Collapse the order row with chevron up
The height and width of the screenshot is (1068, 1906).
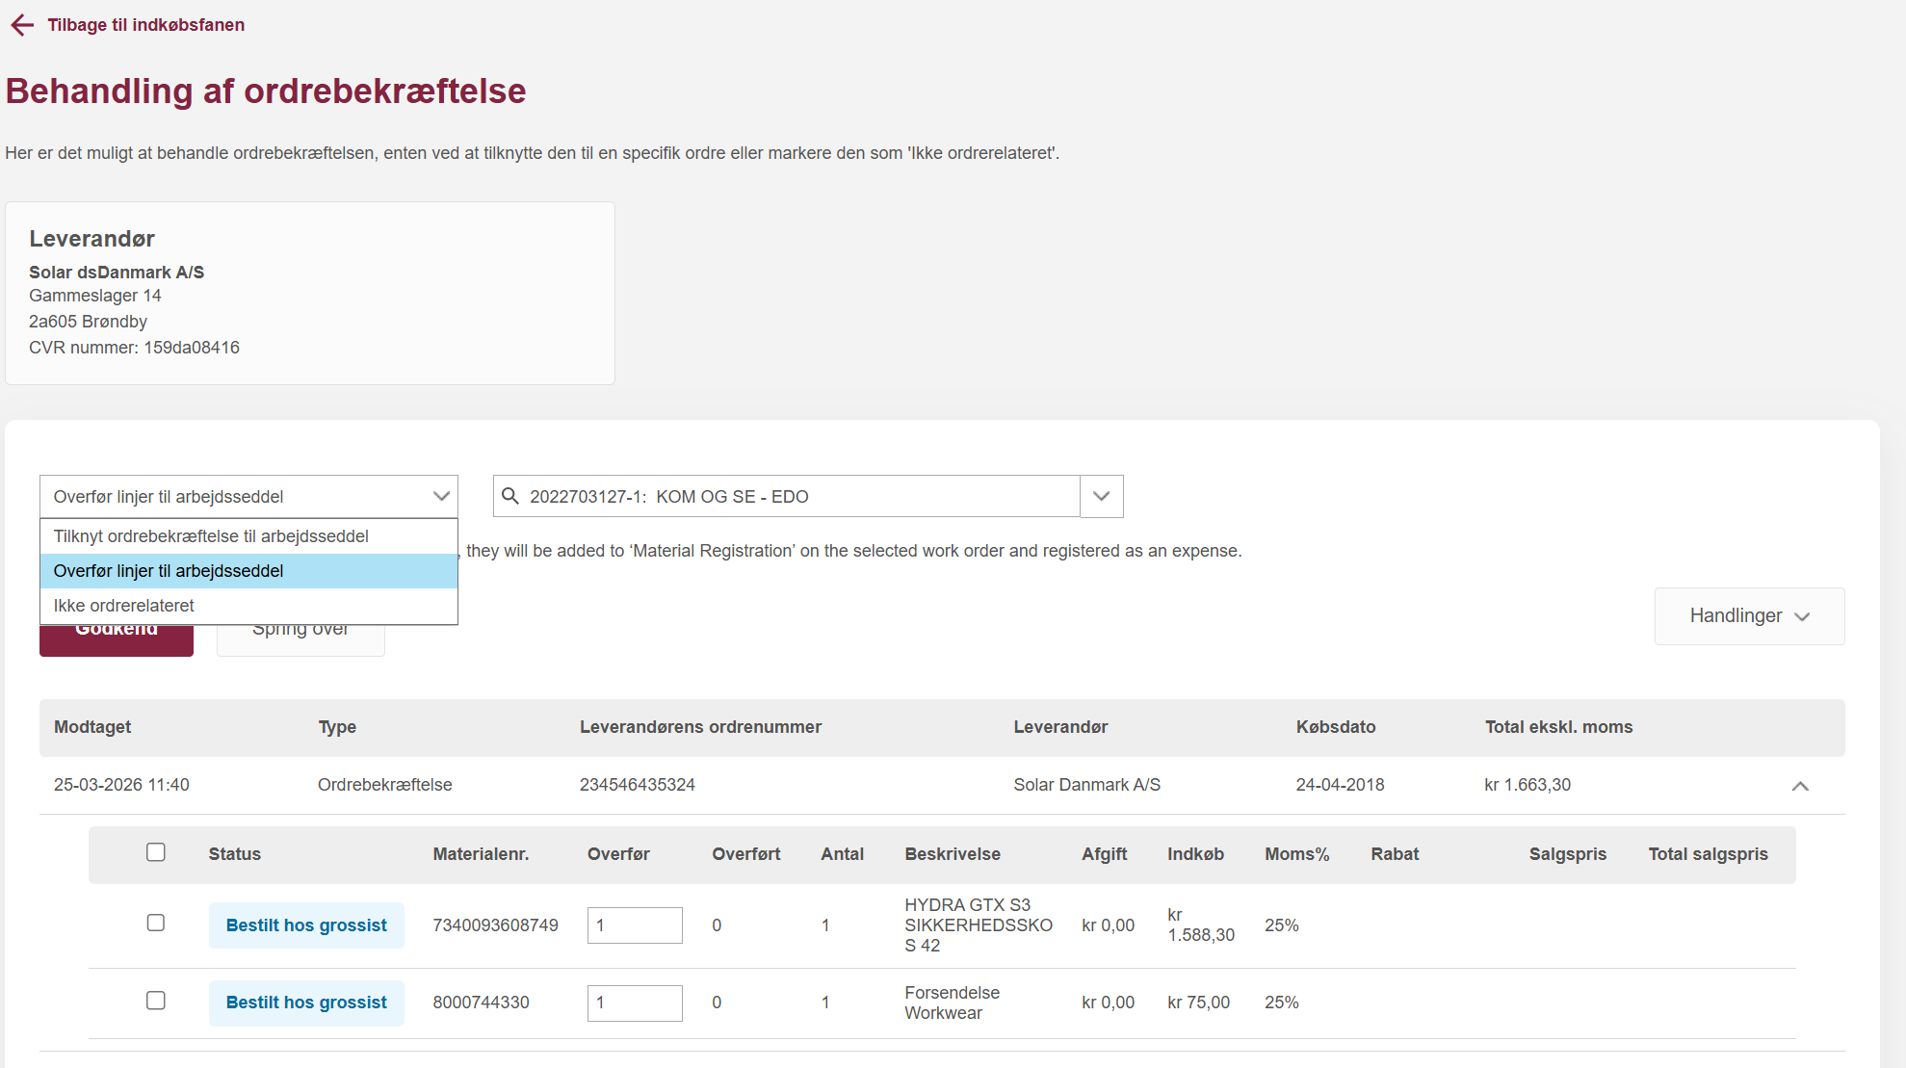coord(1799,786)
